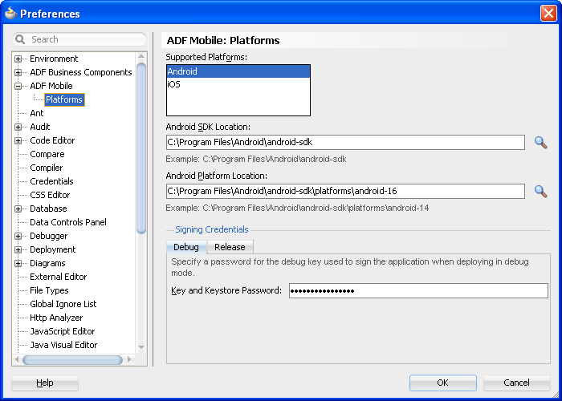Select the Environment tree label
Viewport: 562px width, 401px height.
tap(54, 59)
